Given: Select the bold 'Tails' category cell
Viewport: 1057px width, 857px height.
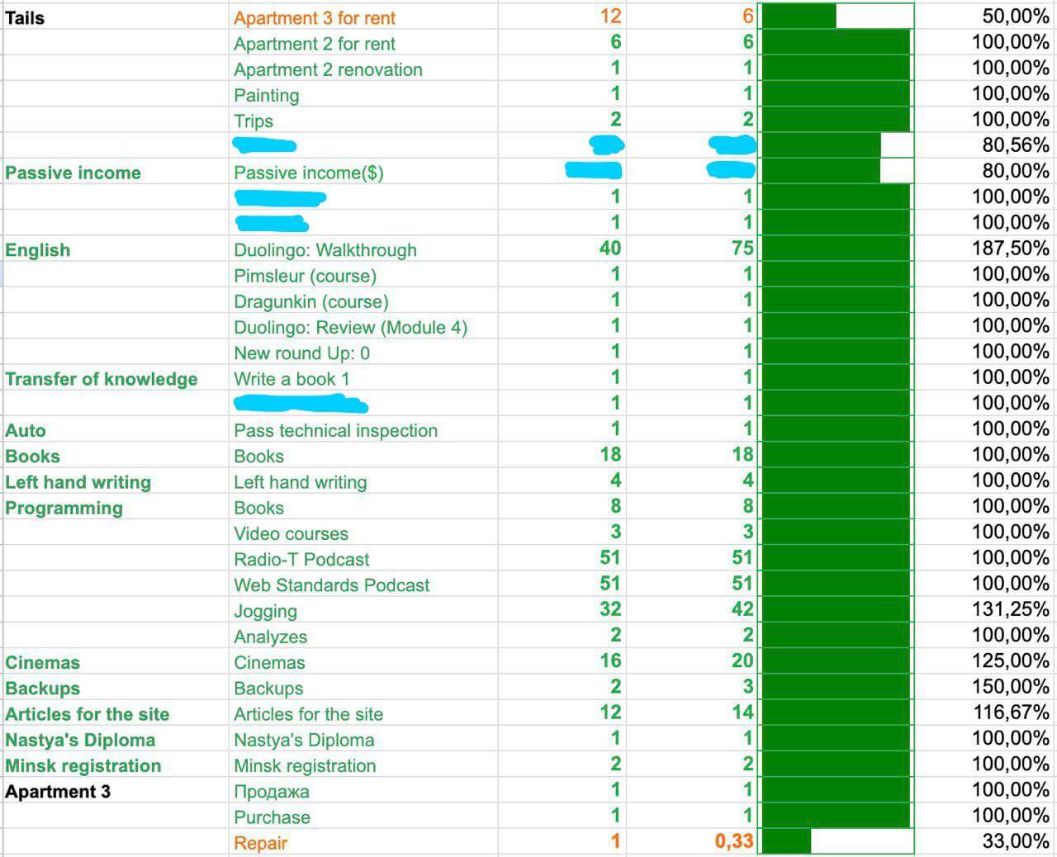Looking at the screenshot, I should [x=116, y=17].
